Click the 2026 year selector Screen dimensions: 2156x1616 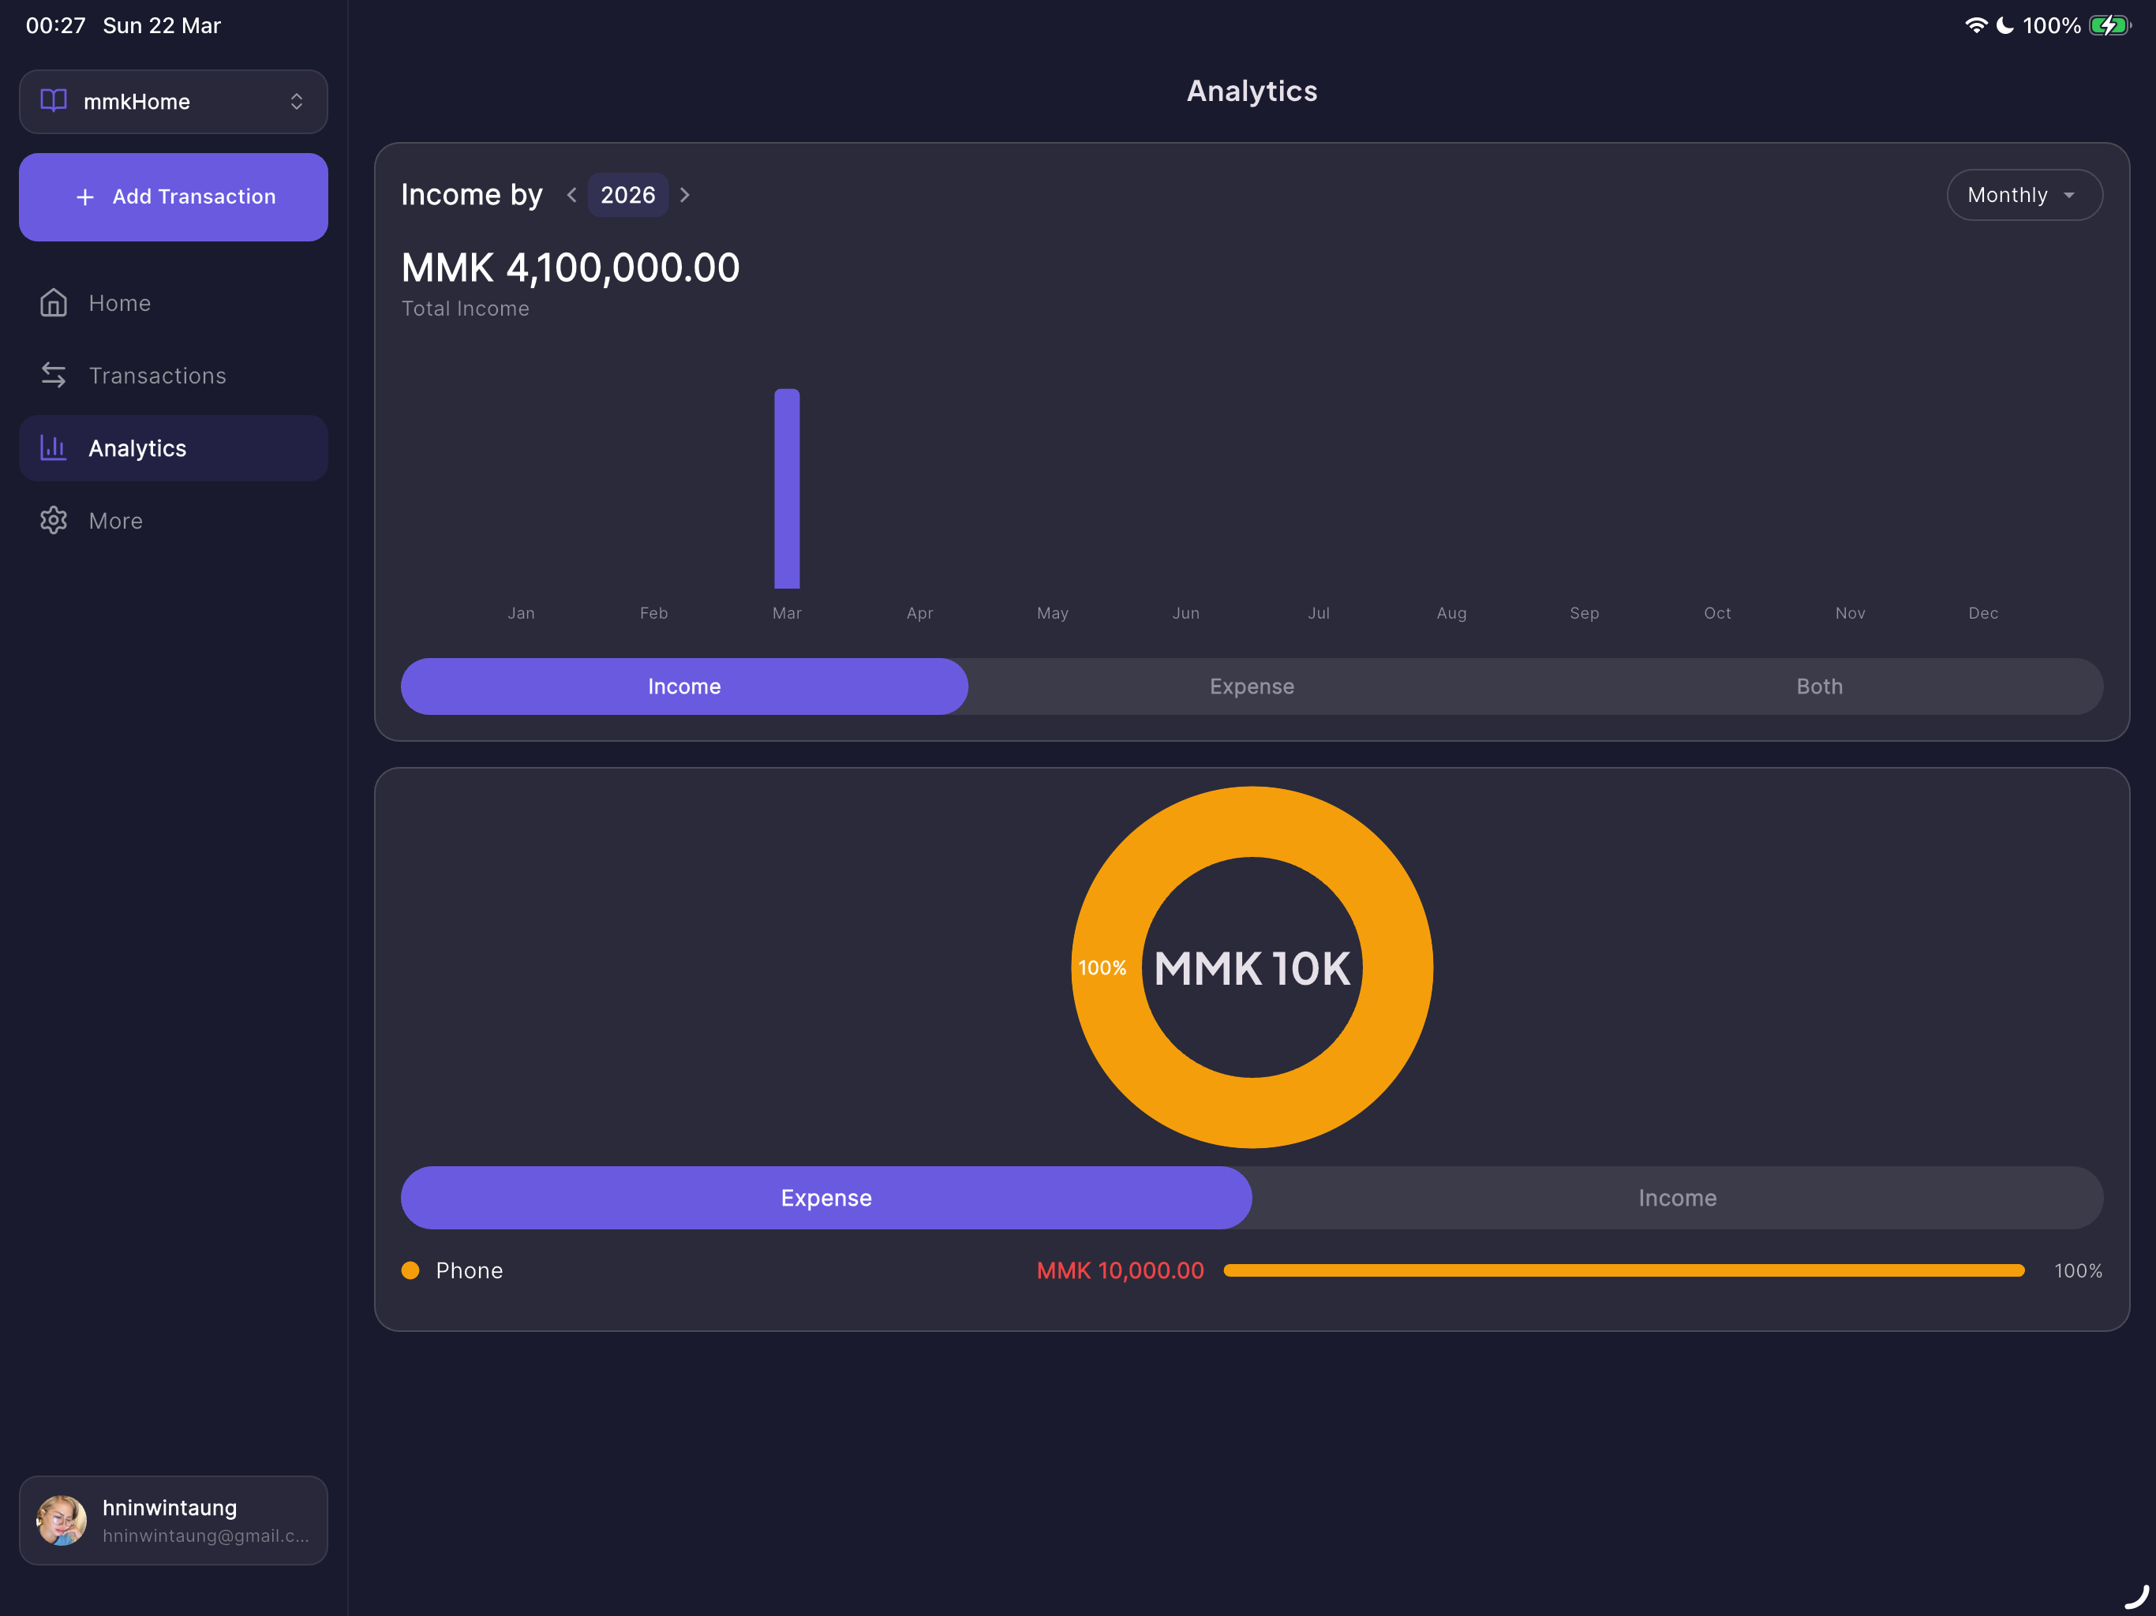pos(627,195)
